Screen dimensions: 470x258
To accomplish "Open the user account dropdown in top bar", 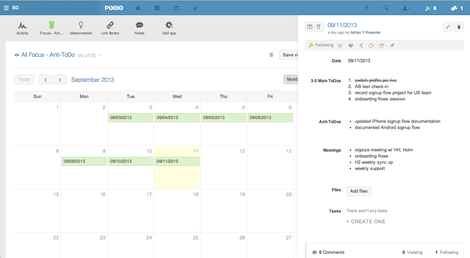I will [x=406, y=8].
